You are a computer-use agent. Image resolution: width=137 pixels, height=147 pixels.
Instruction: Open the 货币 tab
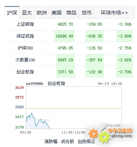[87, 13]
